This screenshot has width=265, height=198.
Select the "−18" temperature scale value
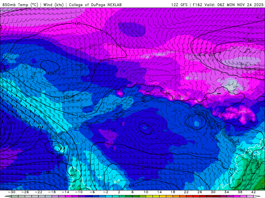(52, 192)
